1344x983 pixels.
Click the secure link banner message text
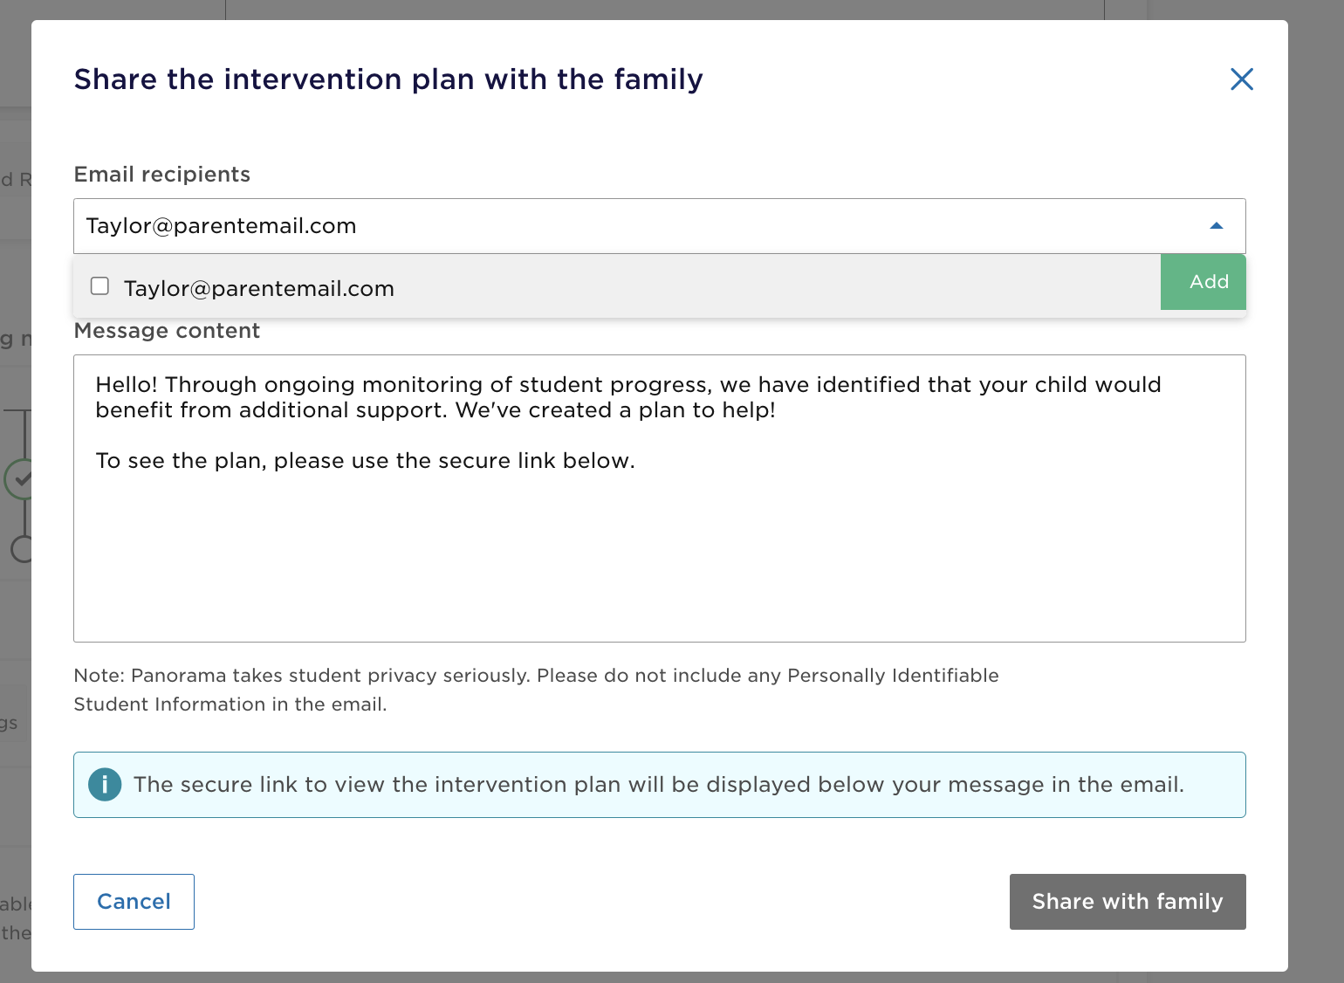(658, 785)
